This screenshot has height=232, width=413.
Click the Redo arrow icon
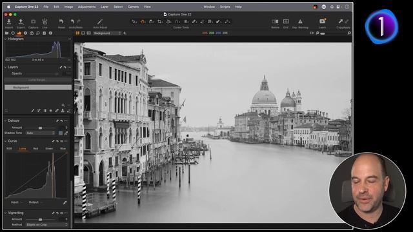click(79, 21)
